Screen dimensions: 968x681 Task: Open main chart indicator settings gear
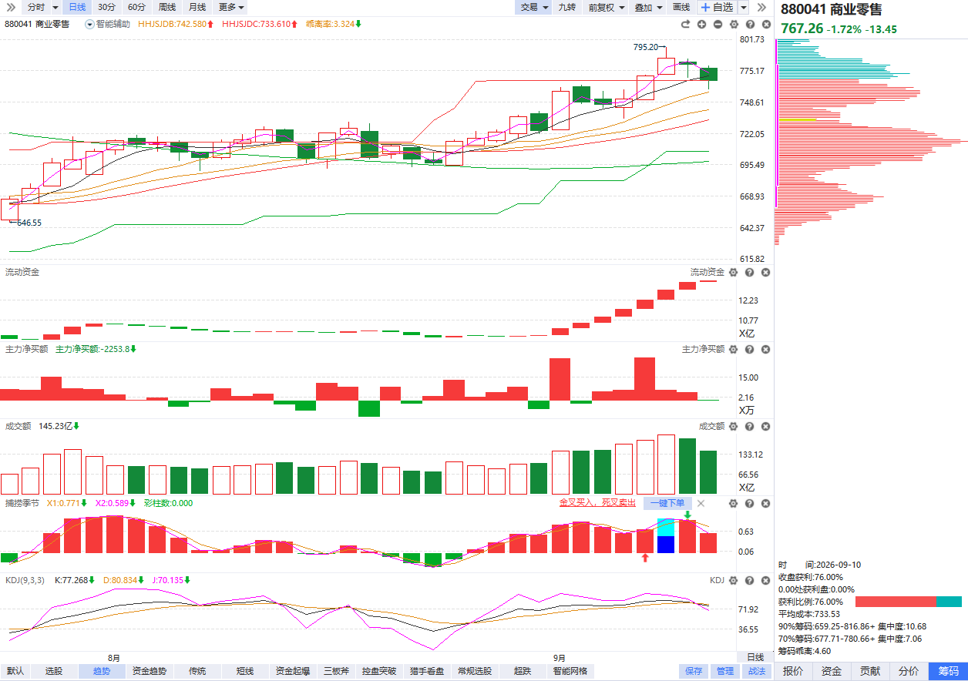click(734, 25)
